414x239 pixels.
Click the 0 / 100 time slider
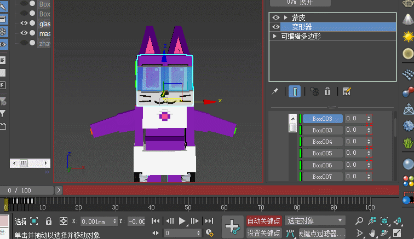point(26,190)
